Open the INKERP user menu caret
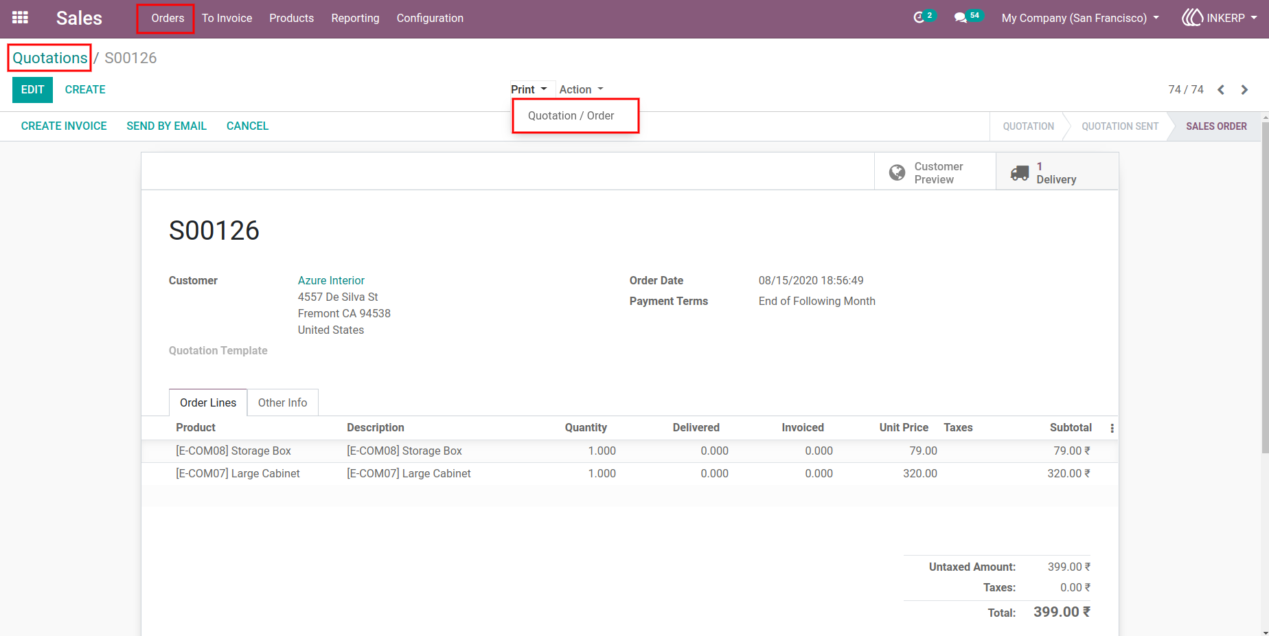The image size is (1269, 636). click(1254, 19)
